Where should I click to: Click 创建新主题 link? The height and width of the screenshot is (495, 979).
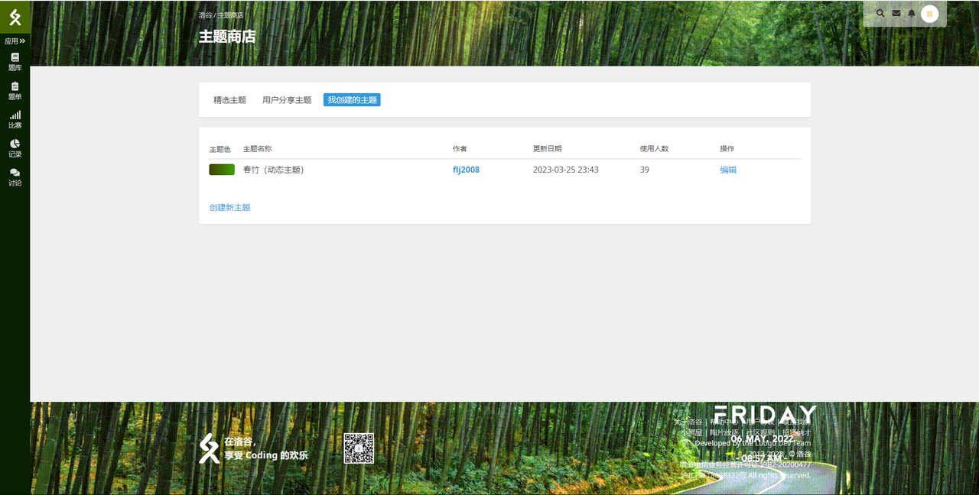coord(230,208)
